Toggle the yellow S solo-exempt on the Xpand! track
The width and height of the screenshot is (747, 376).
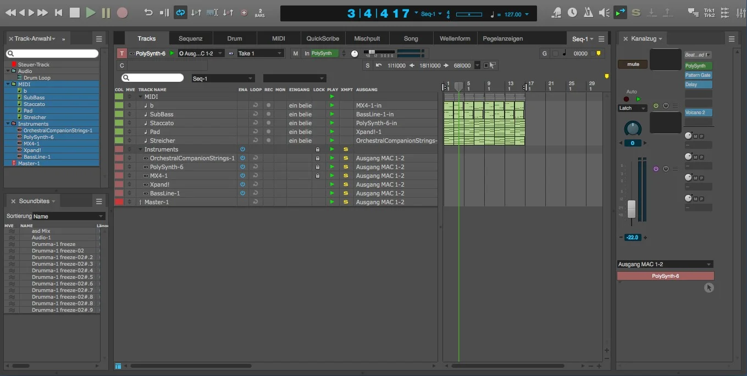(346, 184)
